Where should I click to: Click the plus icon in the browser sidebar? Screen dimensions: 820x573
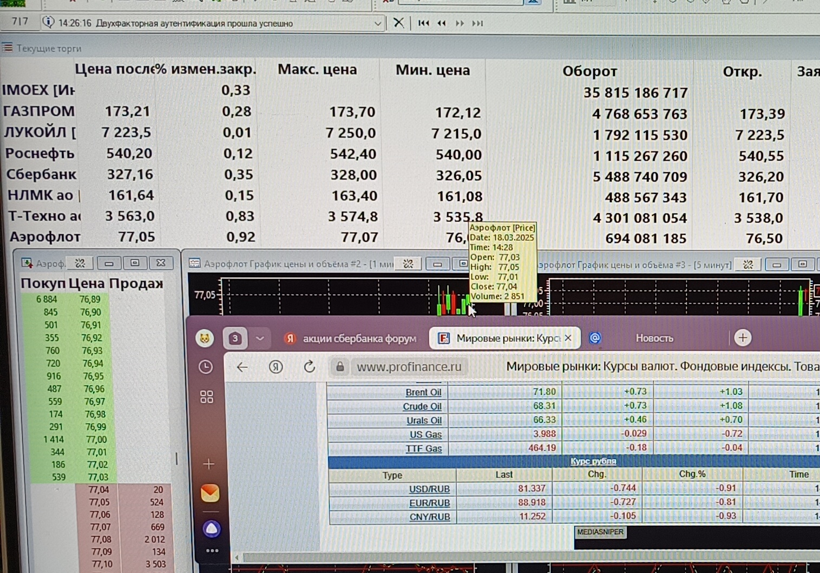[x=209, y=464]
